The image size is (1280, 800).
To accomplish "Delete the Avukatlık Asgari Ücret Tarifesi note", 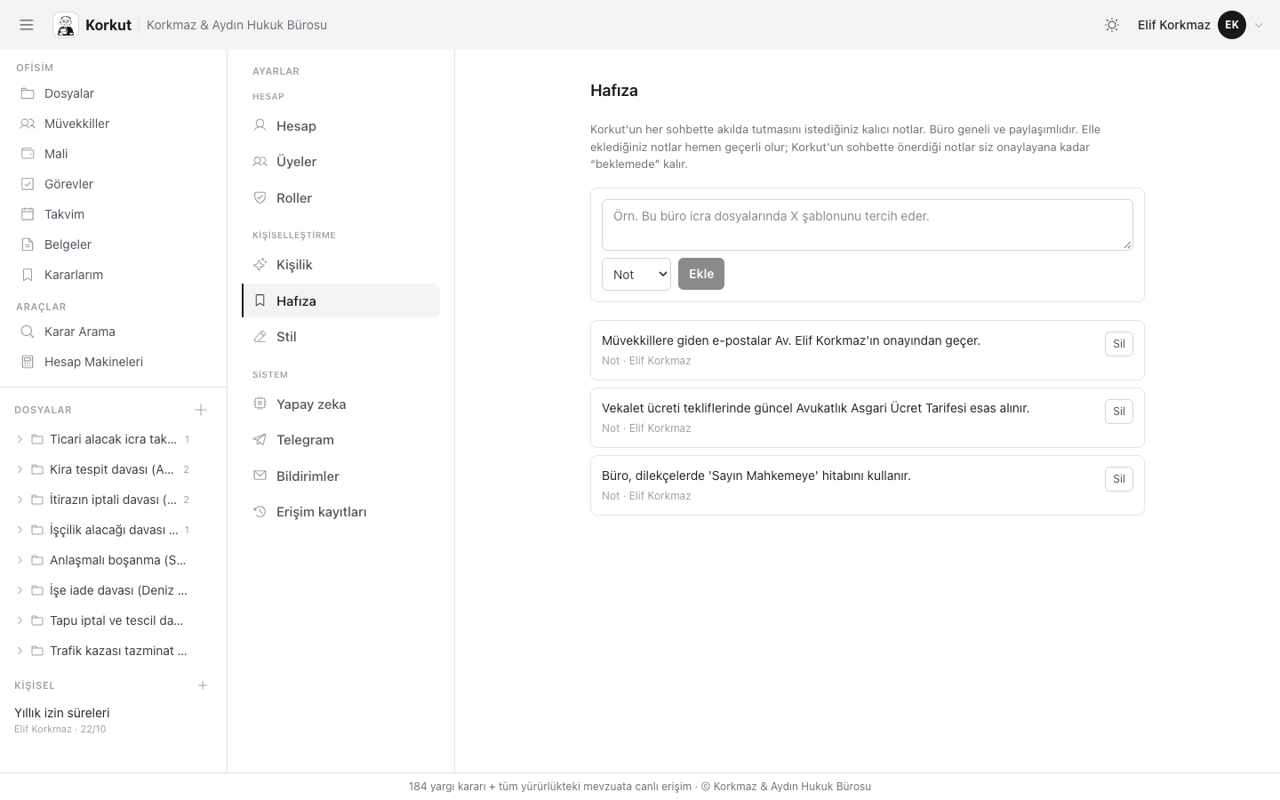I will (x=1119, y=412).
